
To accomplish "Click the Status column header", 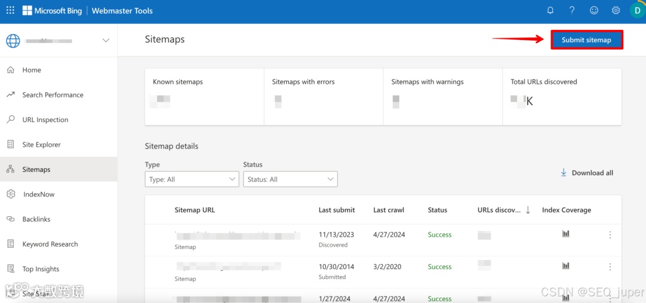I will pos(437,210).
